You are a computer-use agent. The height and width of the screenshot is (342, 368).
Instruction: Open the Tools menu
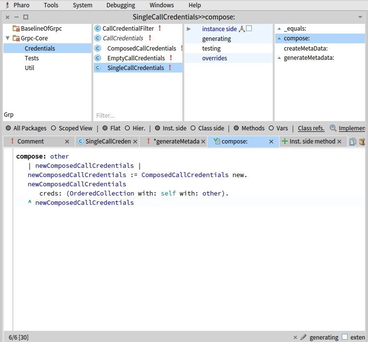51,5
